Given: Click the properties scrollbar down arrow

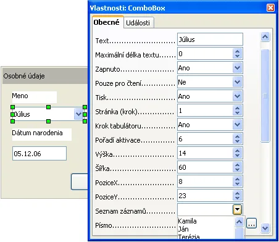Looking at the screenshot, I should tap(265, 228).
